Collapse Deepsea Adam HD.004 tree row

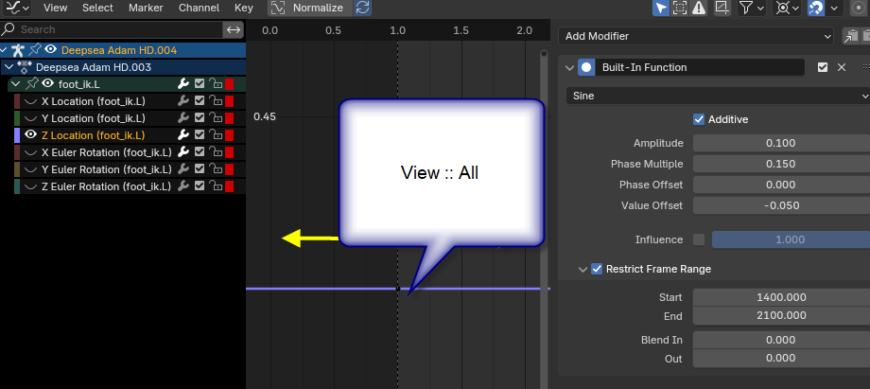(5, 50)
